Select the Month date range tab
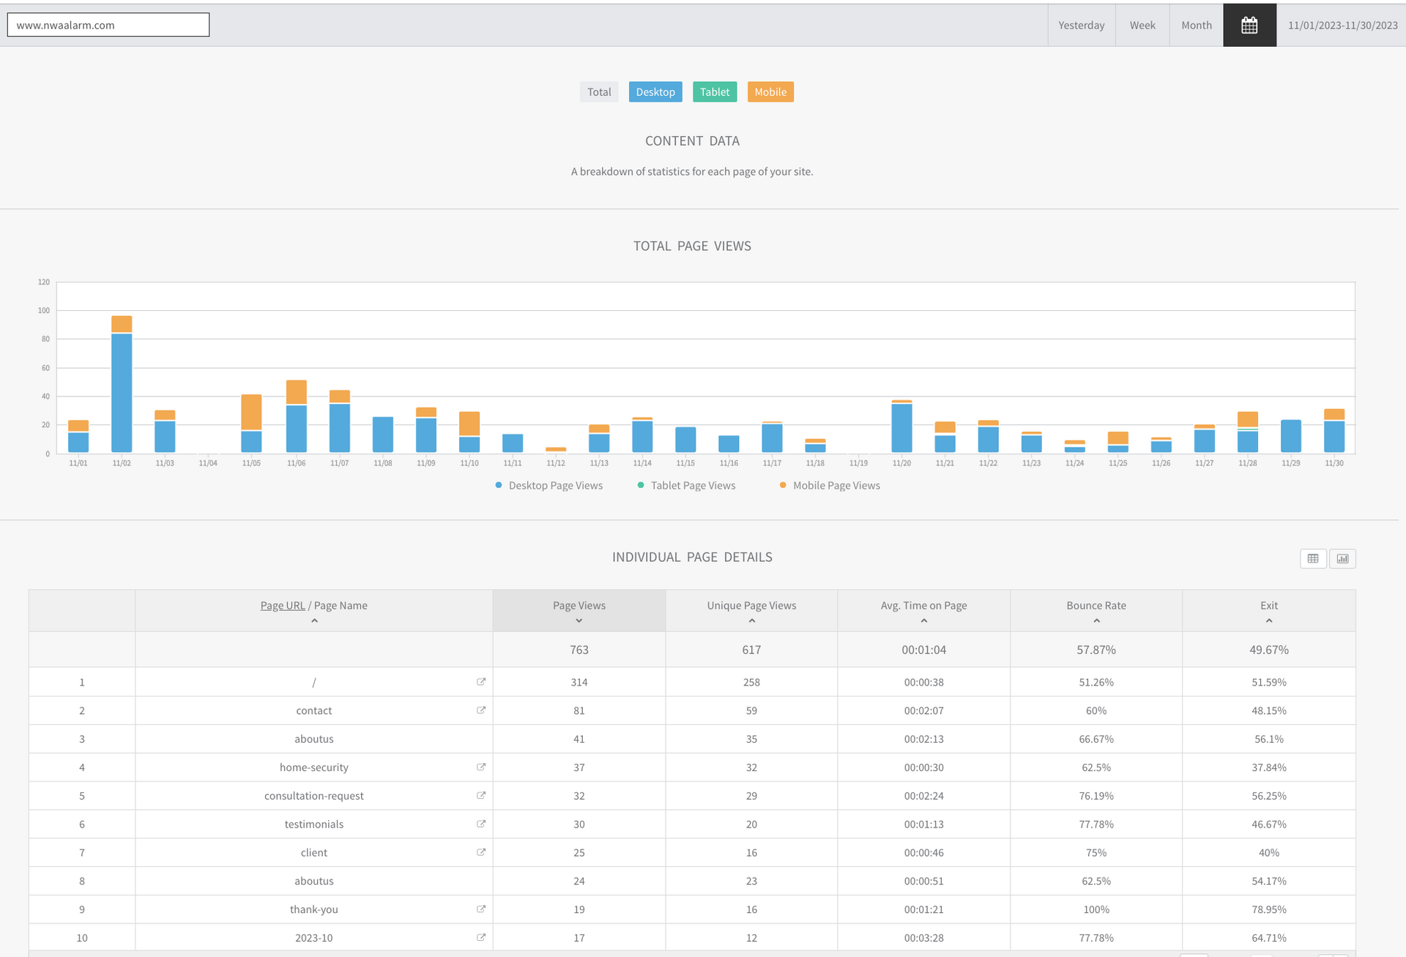This screenshot has width=1406, height=957. (1196, 25)
